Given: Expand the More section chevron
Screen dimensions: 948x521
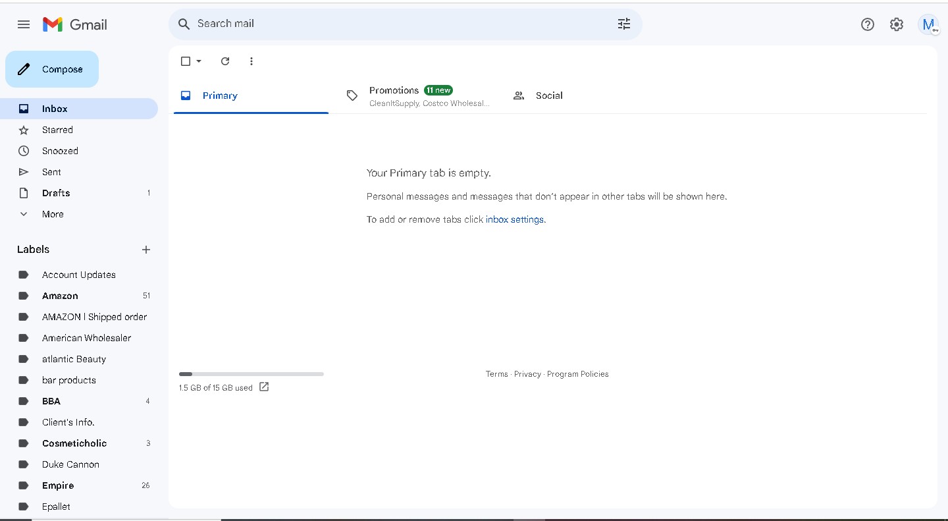Looking at the screenshot, I should point(24,214).
